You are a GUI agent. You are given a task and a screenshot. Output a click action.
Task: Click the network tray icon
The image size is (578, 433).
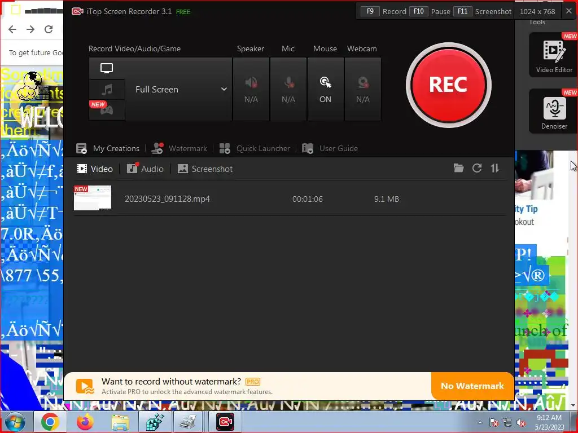point(507,423)
